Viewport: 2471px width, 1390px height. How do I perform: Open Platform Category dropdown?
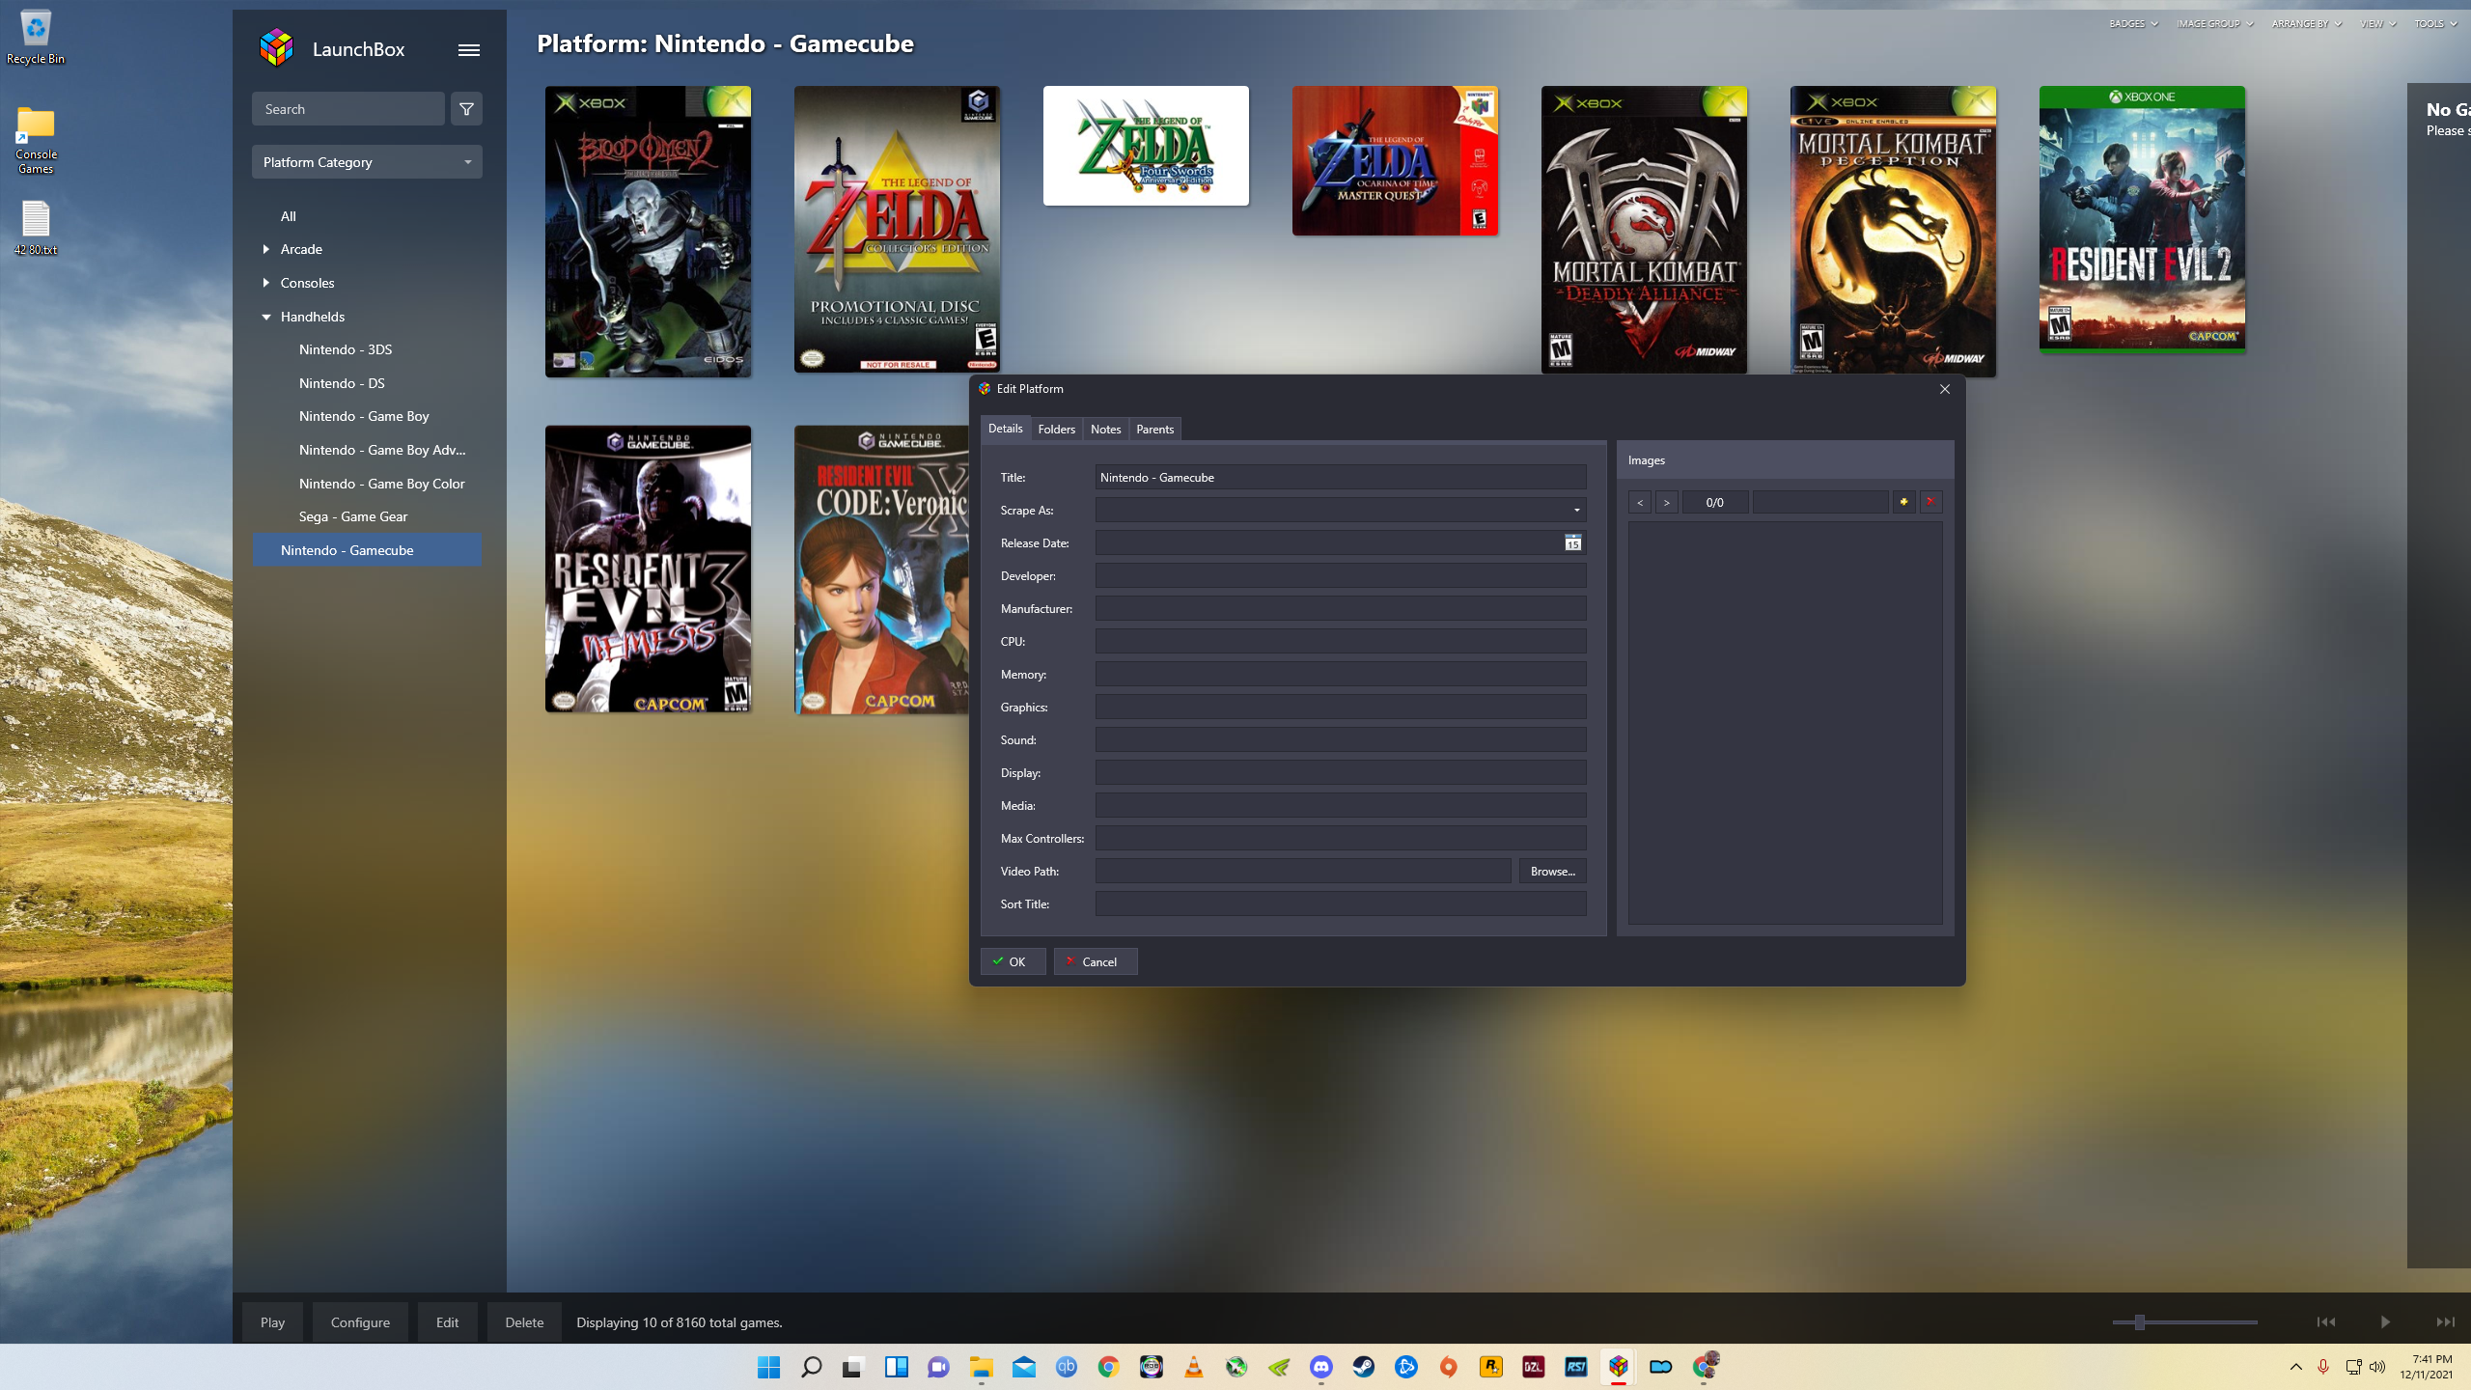(x=367, y=162)
